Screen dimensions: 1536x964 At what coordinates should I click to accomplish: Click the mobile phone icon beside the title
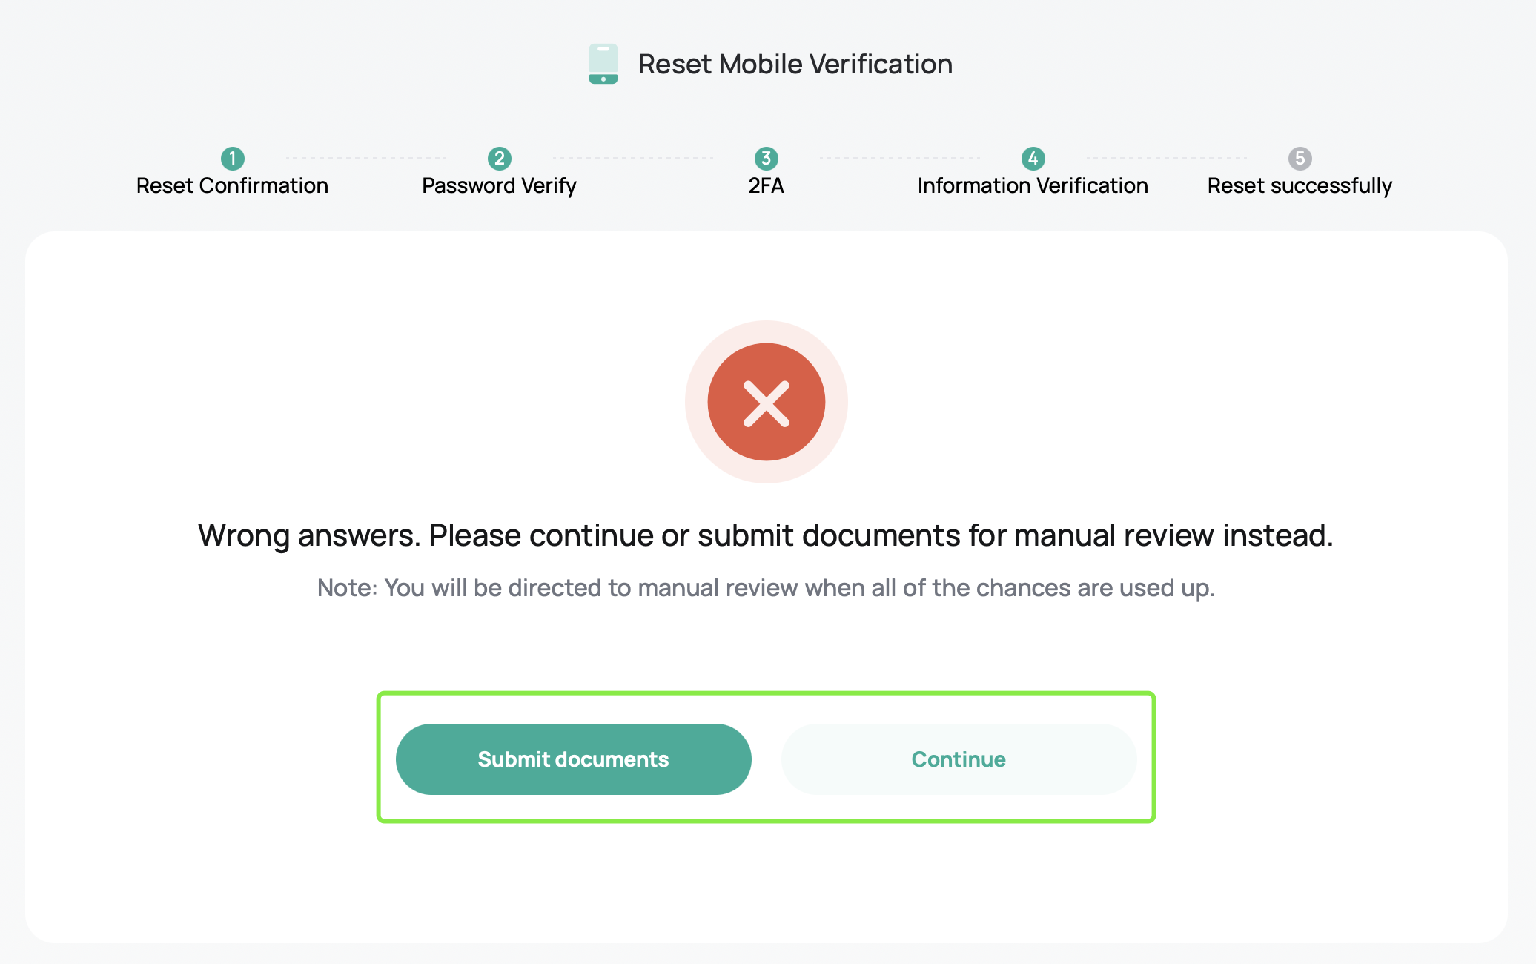(603, 64)
